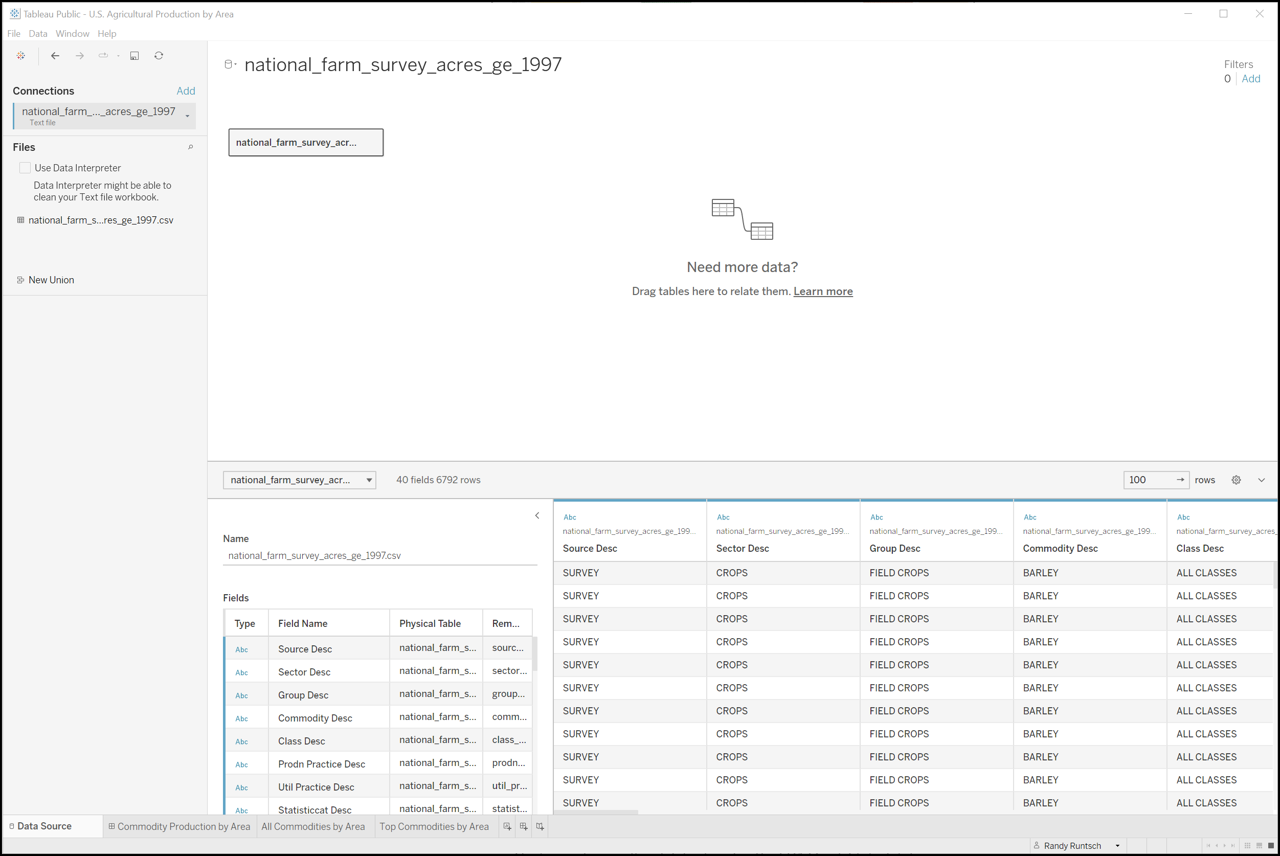The image size is (1280, 856).
Task: Click the save icon in toolbar
Action: click(134, 56)
